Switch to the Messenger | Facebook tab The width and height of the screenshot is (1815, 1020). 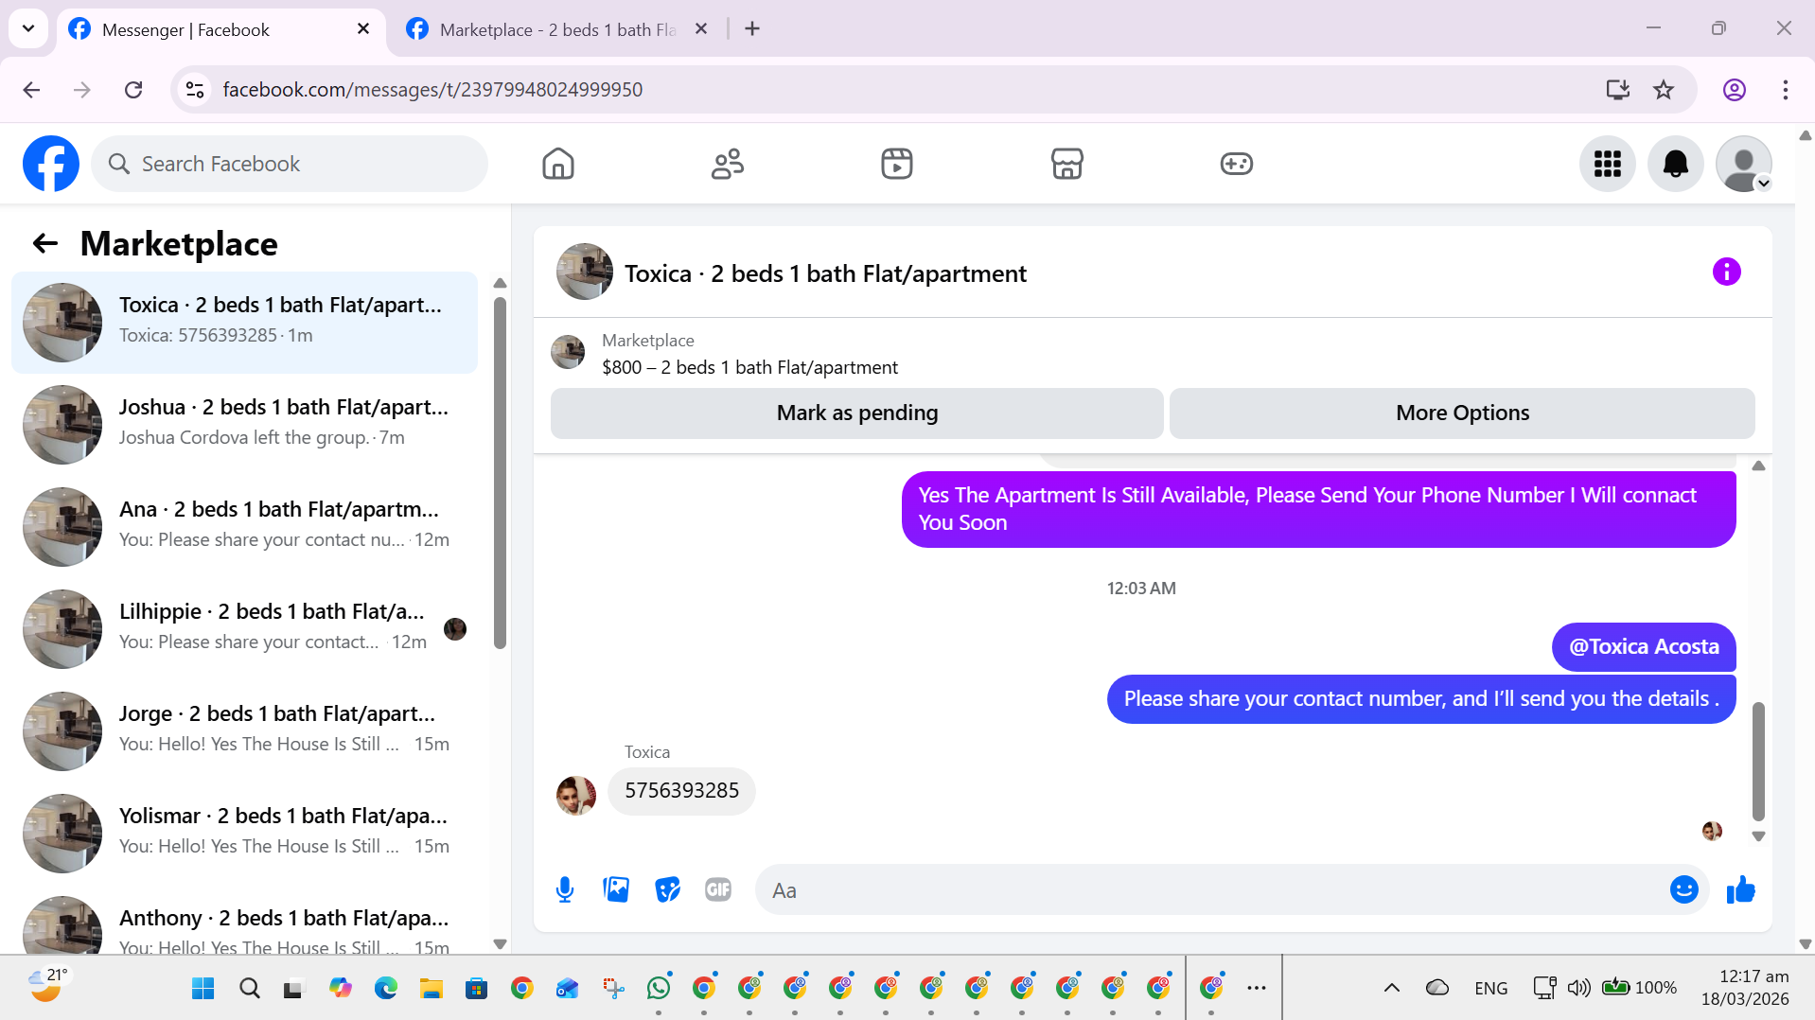pos(221,30)
